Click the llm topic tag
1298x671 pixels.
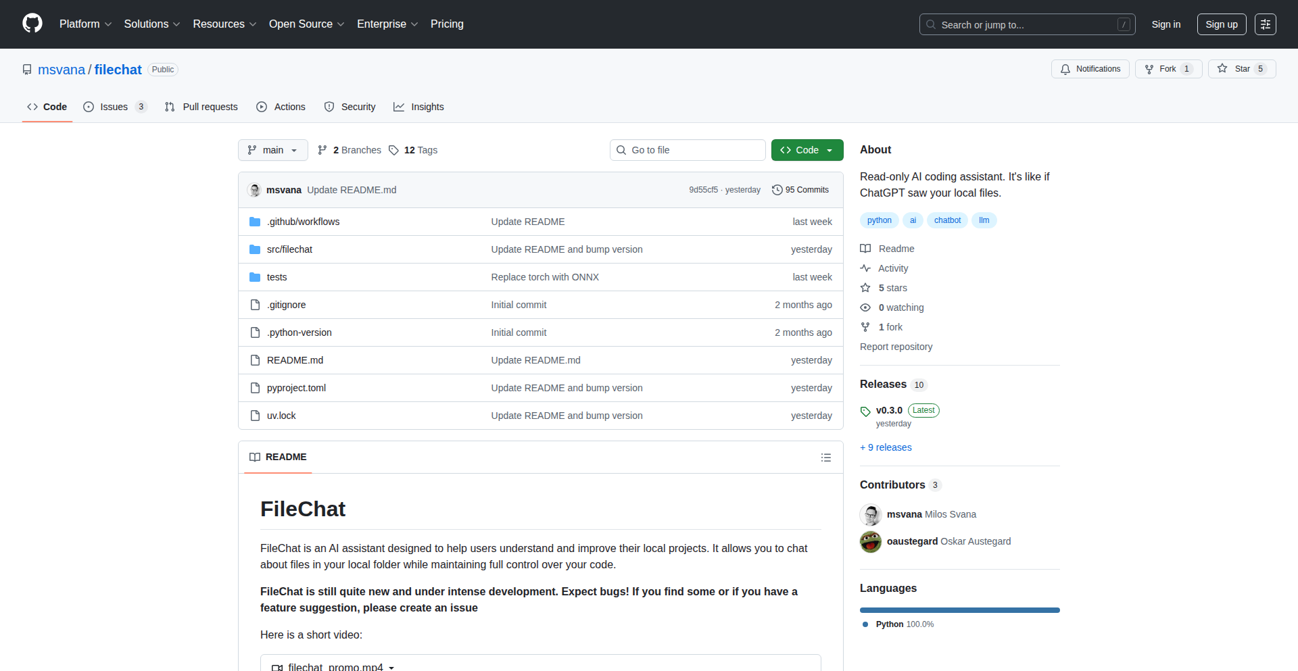click(x=984, y=220)
